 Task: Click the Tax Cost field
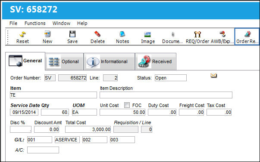[219, 112]
